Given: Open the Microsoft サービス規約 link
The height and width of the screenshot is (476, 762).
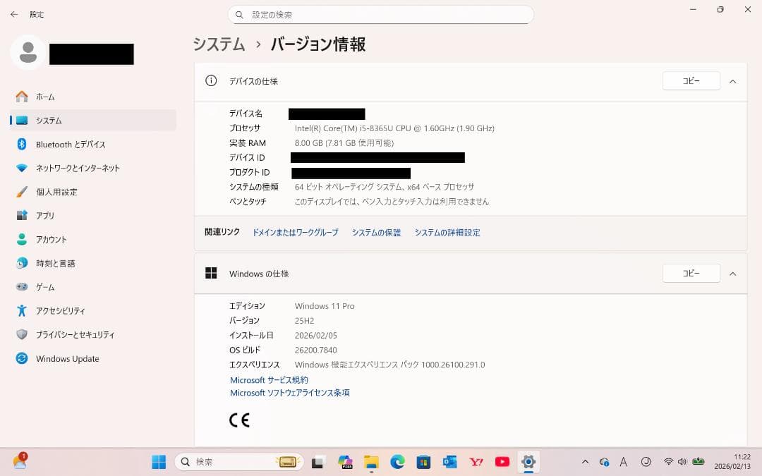Looking at the screenshot, I should pos(268,379).
